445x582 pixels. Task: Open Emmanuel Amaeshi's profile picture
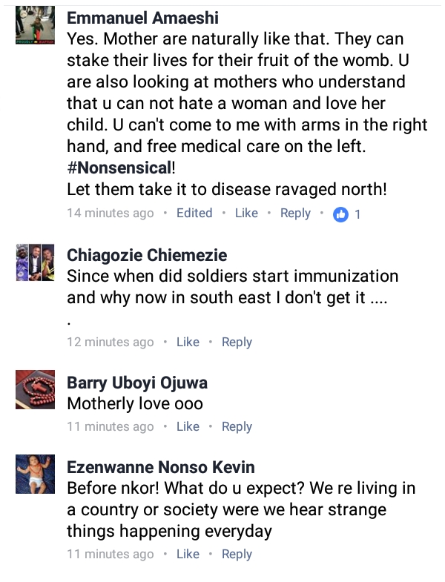[36, 24]
